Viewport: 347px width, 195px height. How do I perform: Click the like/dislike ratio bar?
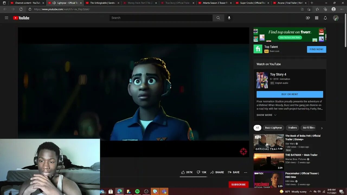click(x=193, y=177)
